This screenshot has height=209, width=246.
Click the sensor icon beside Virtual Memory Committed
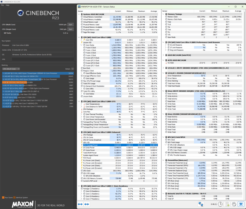[x=82, y=17]
